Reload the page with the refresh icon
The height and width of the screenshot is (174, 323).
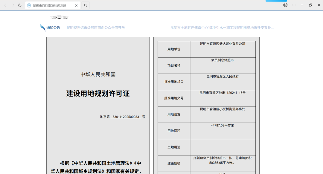tap(20, 5)
